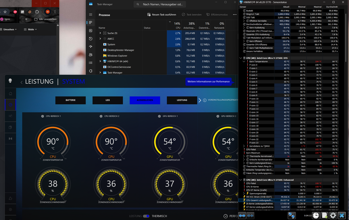The height and width of the screenshot is (220, 349).
Task: Select the Leistung power profile
Action: click(182, 100)
